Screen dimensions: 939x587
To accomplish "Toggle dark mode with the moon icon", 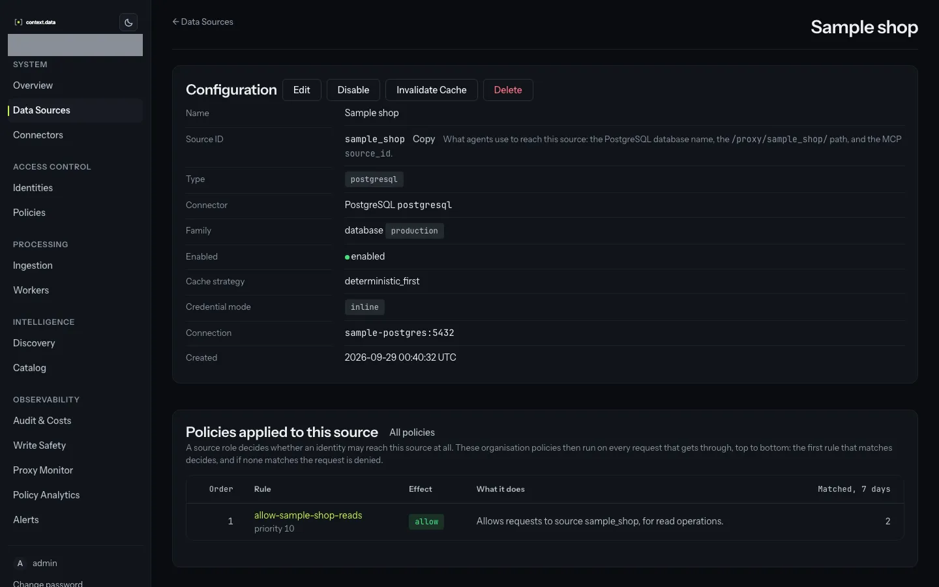I will point(128,22).
